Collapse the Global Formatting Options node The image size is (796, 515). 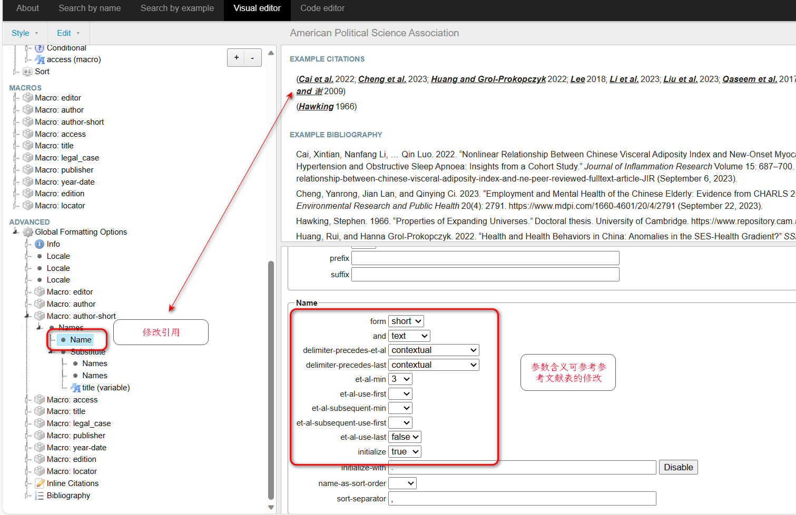tap(15, 231)
